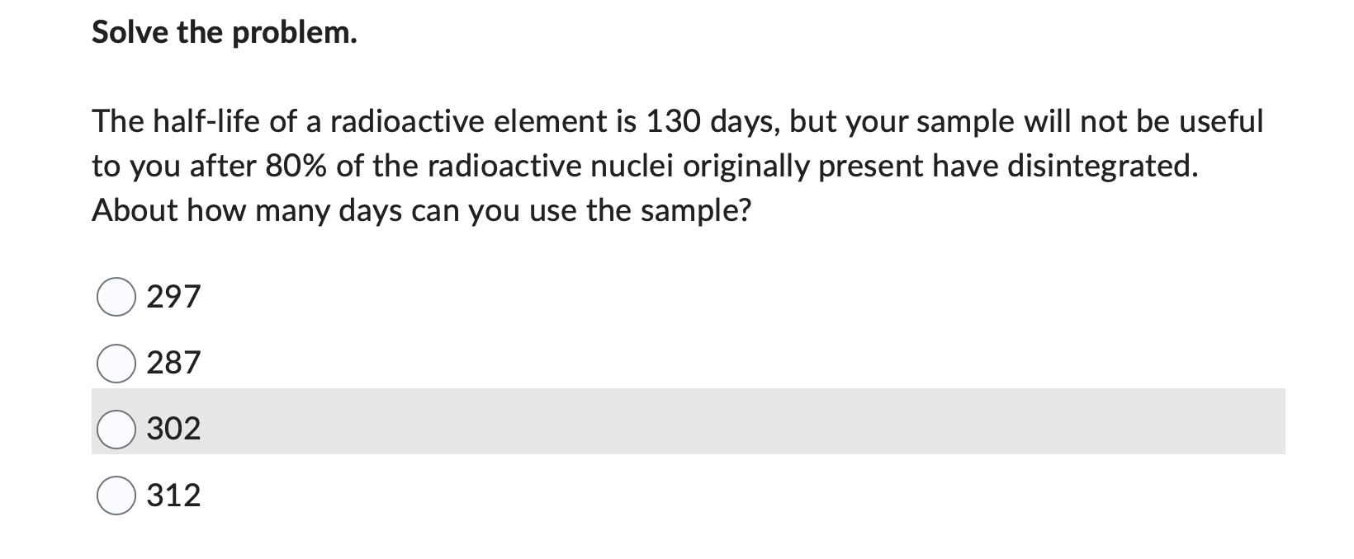Click the answer label 312
1354x559 pixels.
tap(173, 495)
